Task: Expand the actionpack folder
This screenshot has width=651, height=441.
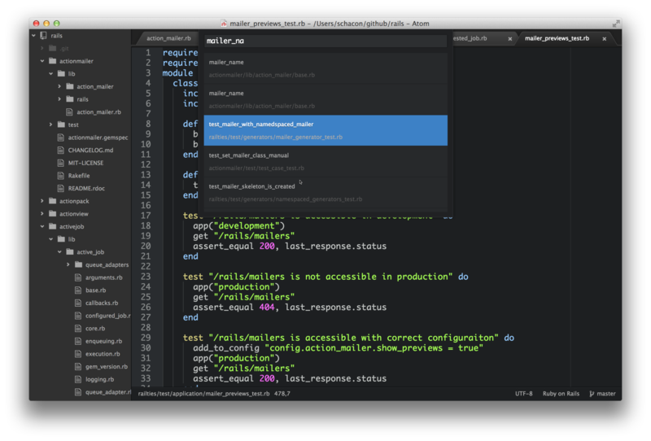Action: point(42,201)
